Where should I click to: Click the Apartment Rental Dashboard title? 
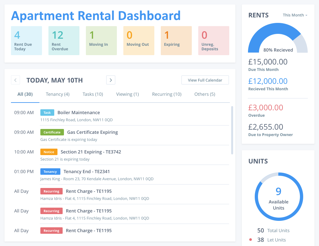pyautogui.click(x=96, y=16)
